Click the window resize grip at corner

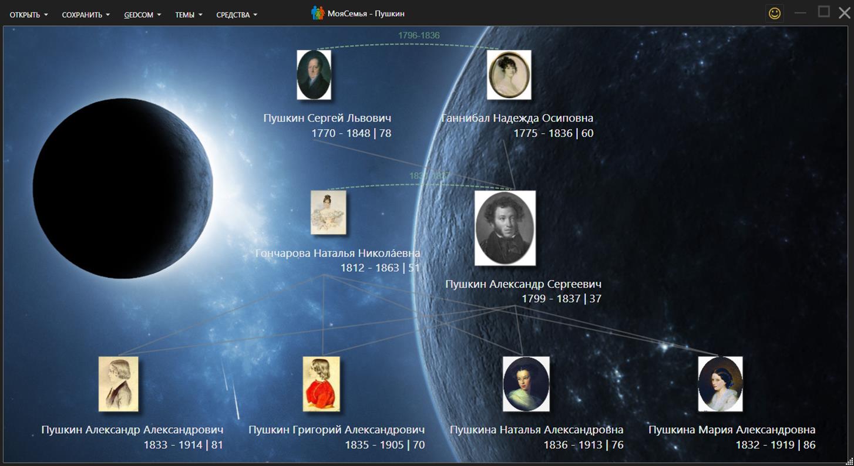pyautogui.click(x=849, y=461)
